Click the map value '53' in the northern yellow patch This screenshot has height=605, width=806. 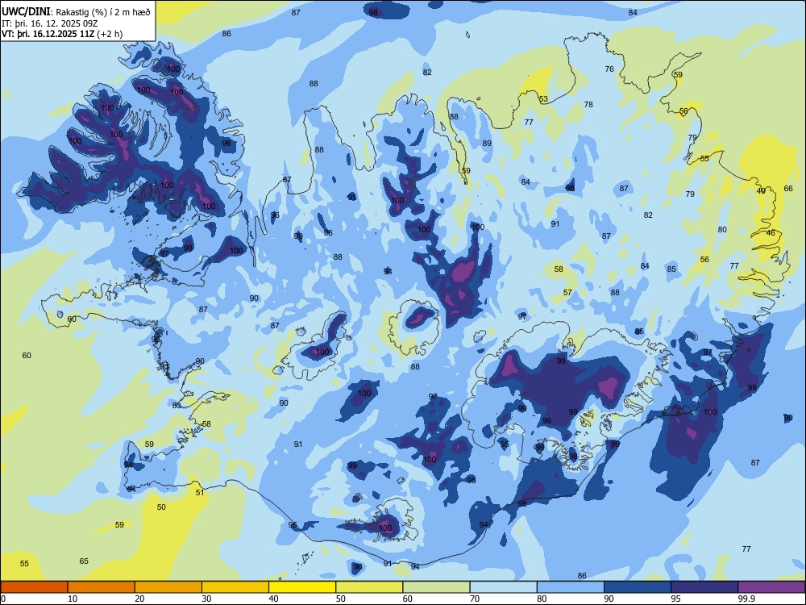(543, 98)
